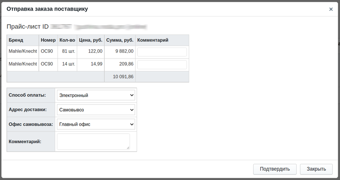Click the Бренд column header
340x180 pixels.
coord(16,40)
